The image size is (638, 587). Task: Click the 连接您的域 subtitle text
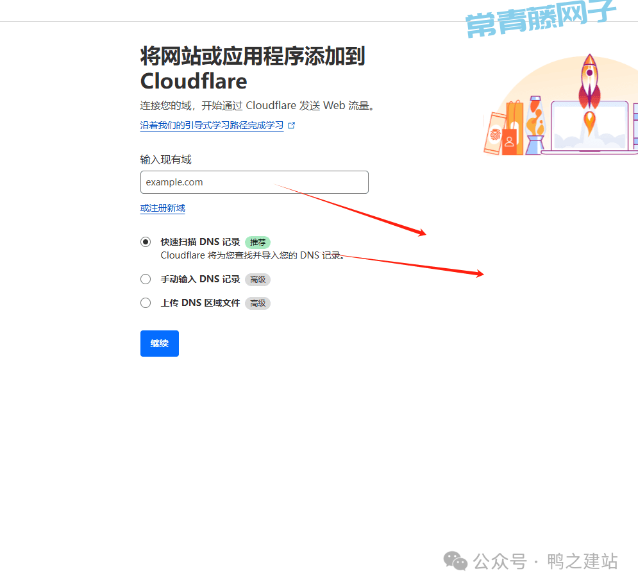pos(257,105)
